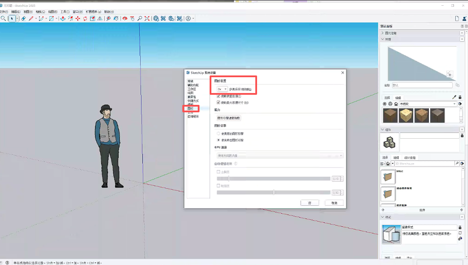Open the 工具(T) menu
Image resolution: width=468 pixels, height=265 pixels.
coord(65,11)
